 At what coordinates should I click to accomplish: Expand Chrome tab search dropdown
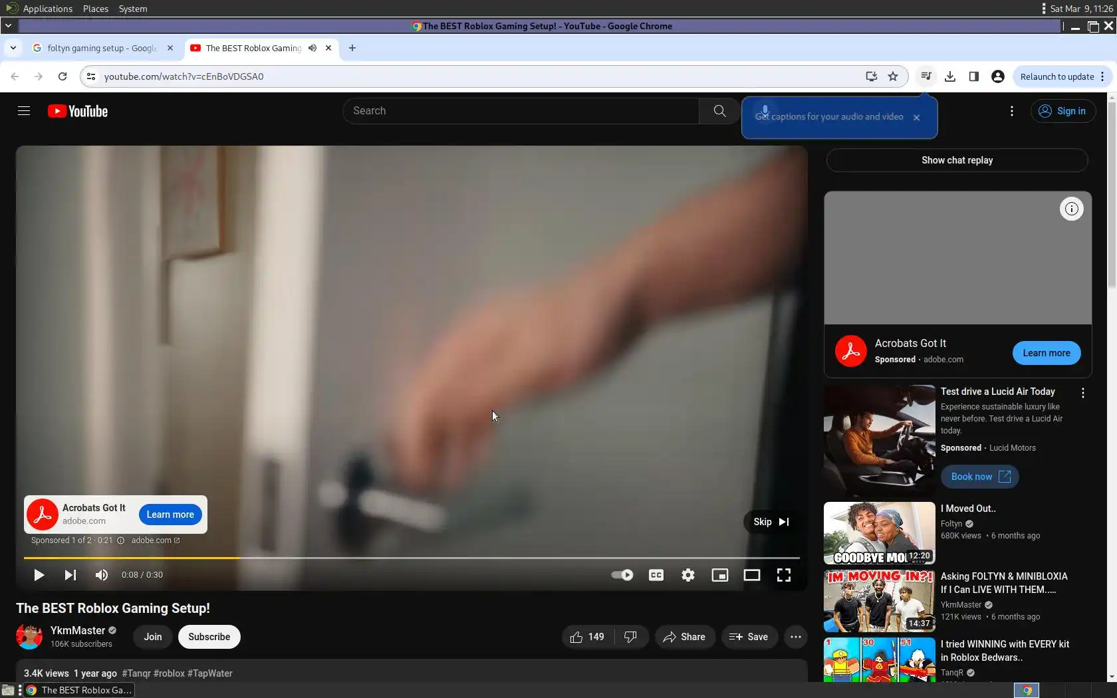pyautogui.click(x=13, y=48)
